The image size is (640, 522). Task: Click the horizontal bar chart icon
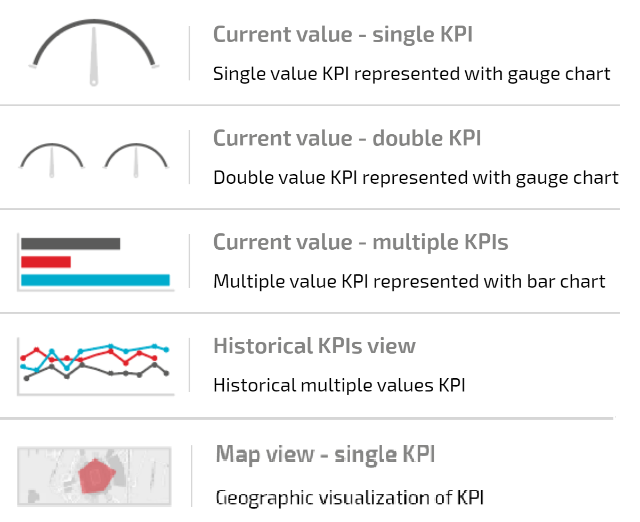point(96,262)
